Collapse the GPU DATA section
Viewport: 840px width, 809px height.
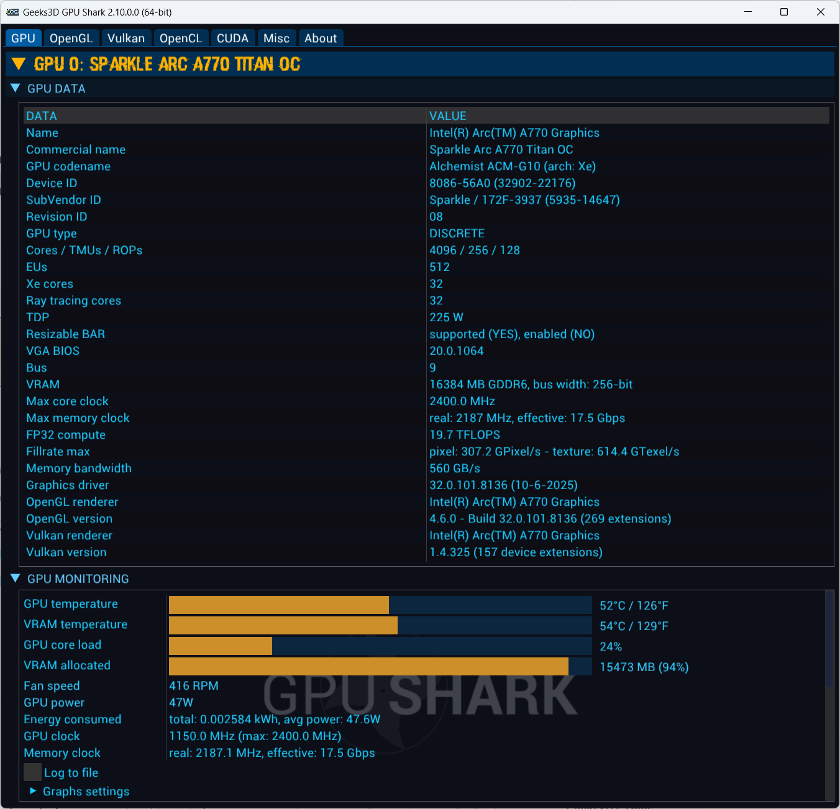[x=16, y=88]
